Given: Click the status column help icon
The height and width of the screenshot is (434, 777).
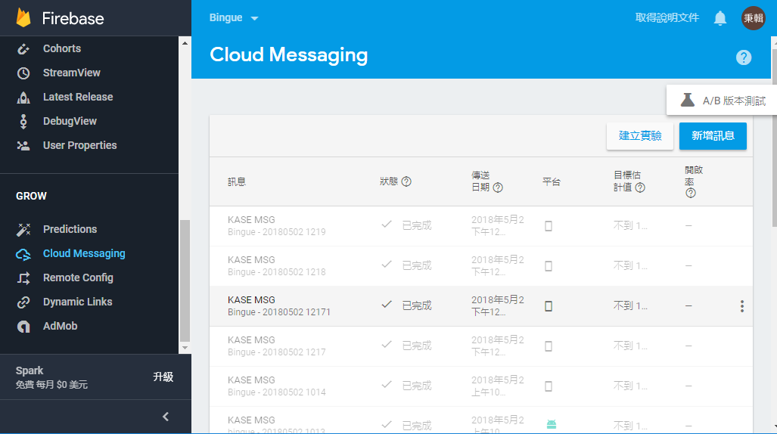Looking at the screenshot, I should (406, 181).
